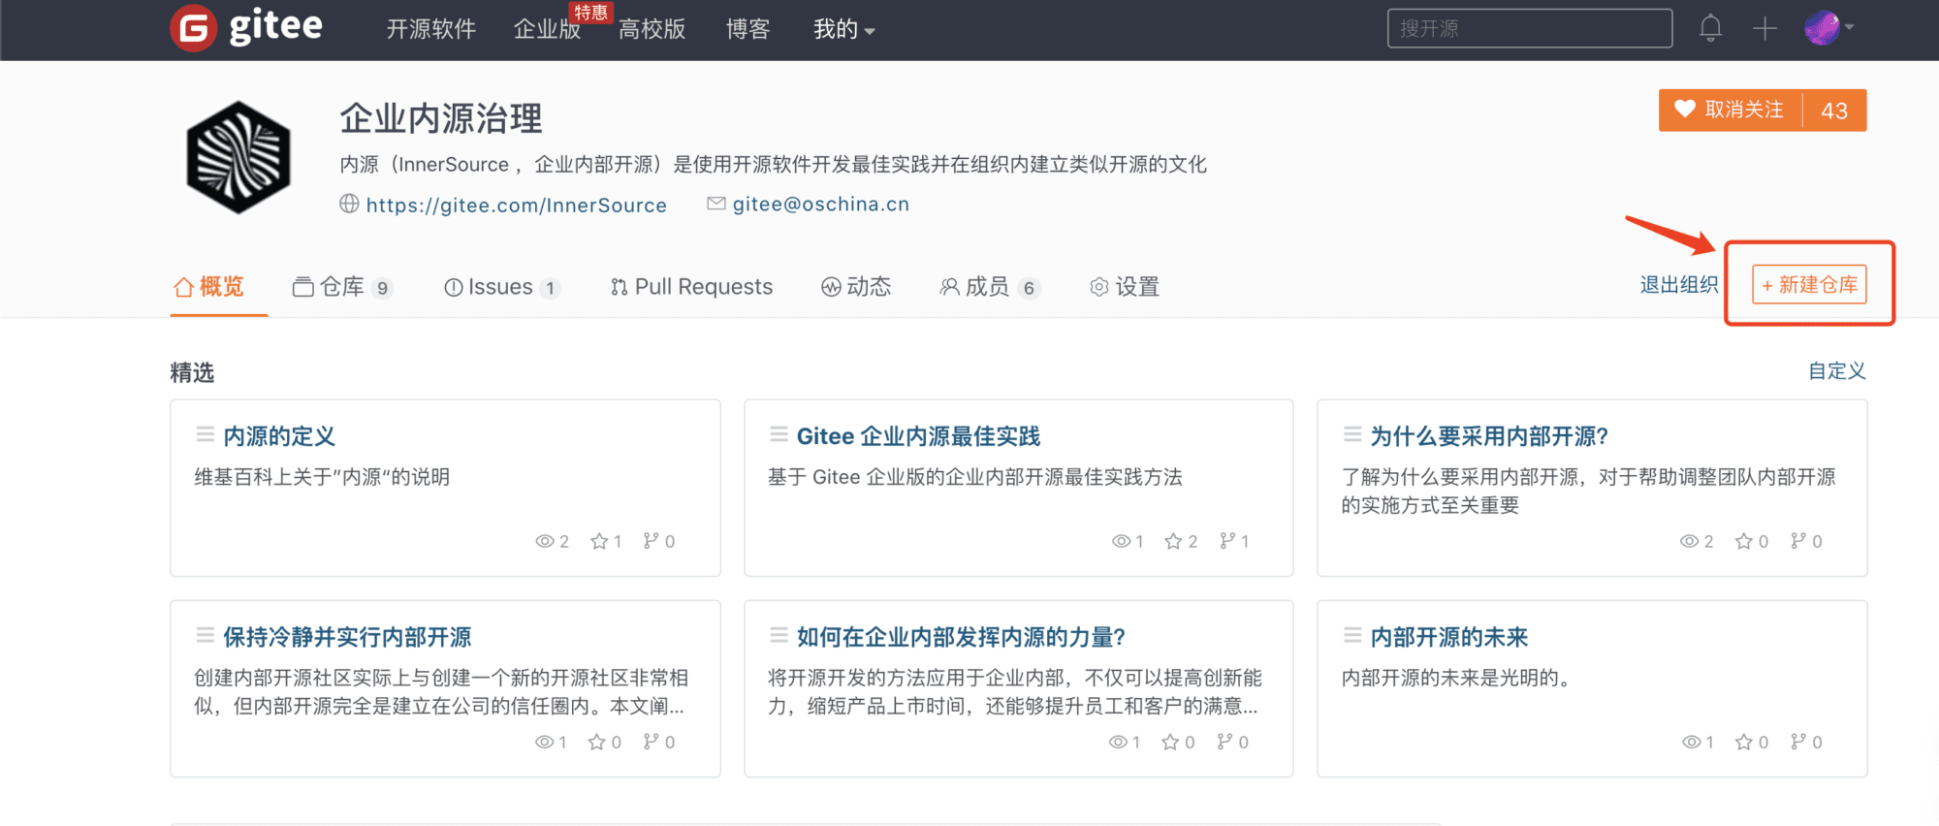The image size is (1939, 826).
Task: Click fork icon on 保持冷静并实行内部开源 card
Action: click(652, 742)
